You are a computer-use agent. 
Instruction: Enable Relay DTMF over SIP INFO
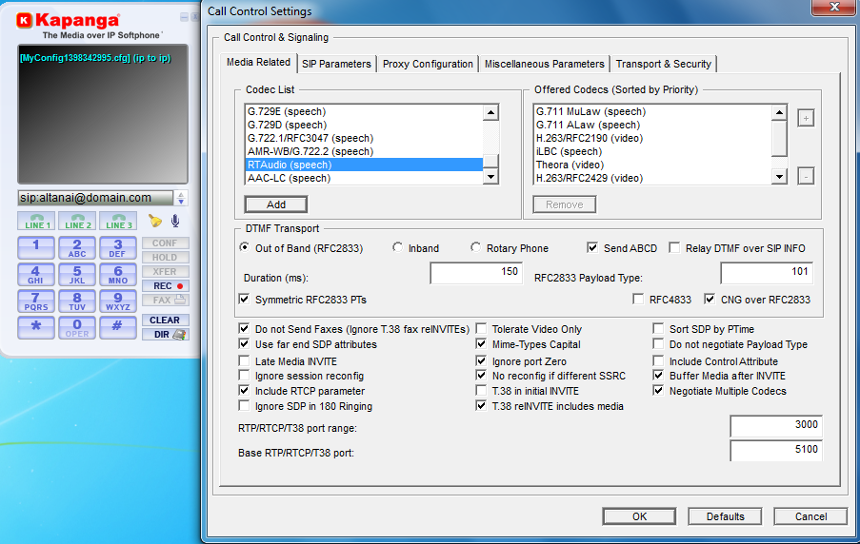675,248
